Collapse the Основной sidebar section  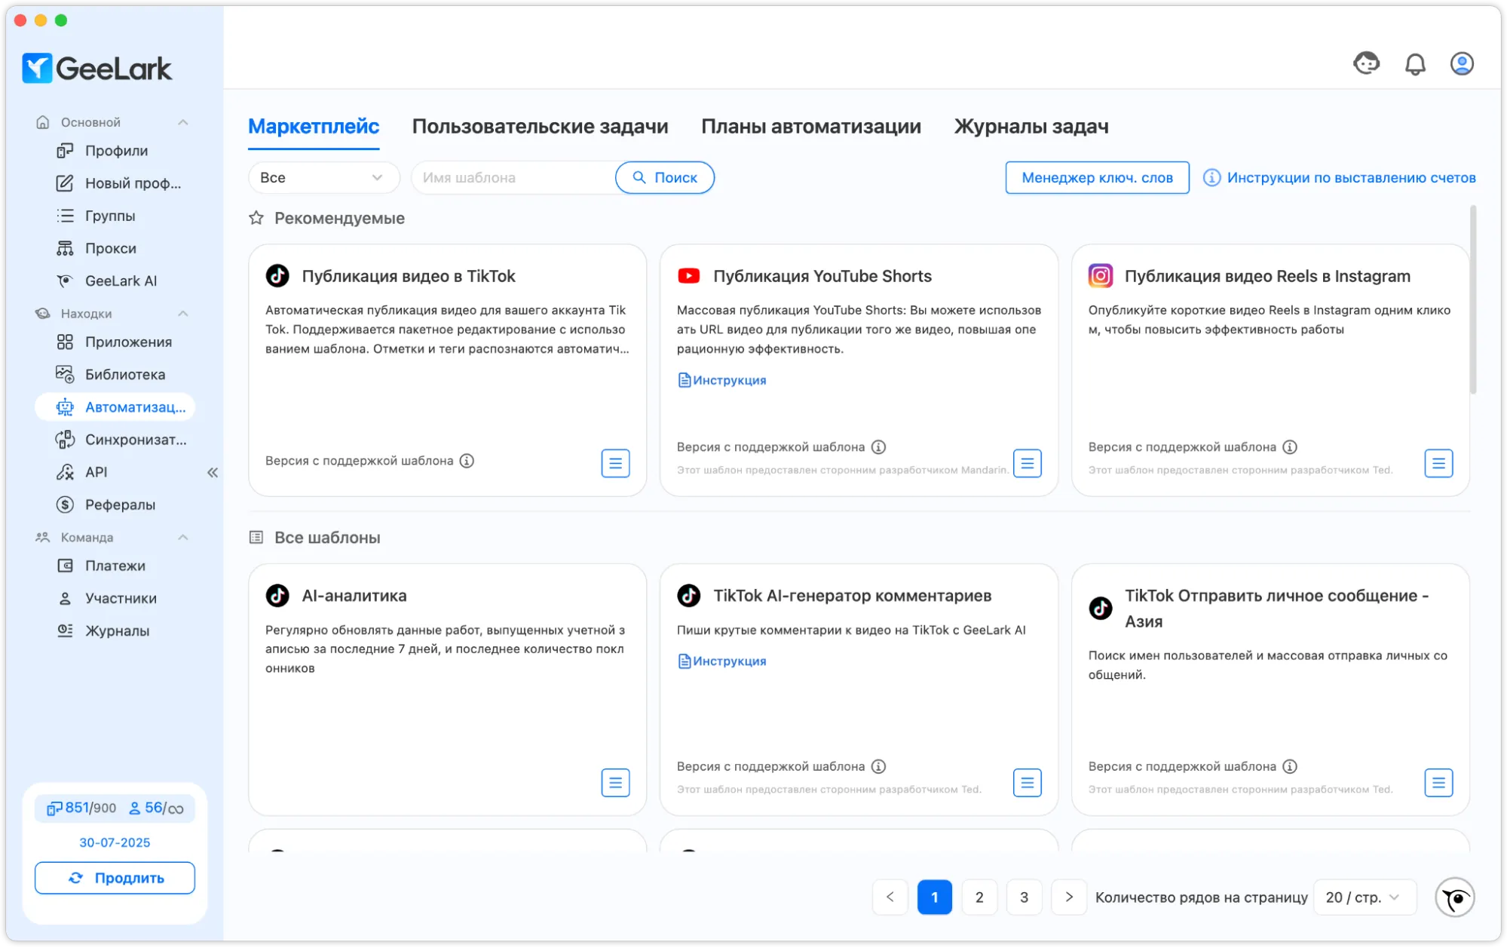182,122
